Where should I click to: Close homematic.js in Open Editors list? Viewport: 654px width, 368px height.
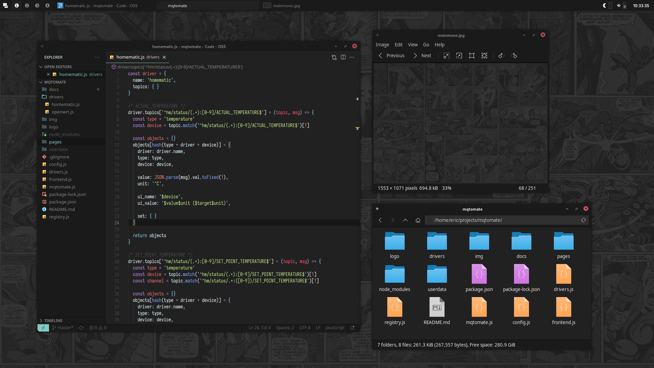[48, 74]
